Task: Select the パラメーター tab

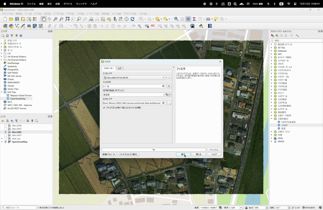Action: [109, 68]
